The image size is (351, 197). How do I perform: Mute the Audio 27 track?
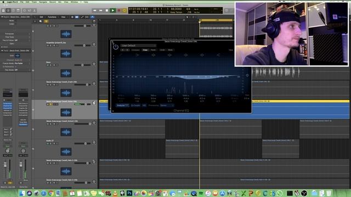[x=48, y=143]
